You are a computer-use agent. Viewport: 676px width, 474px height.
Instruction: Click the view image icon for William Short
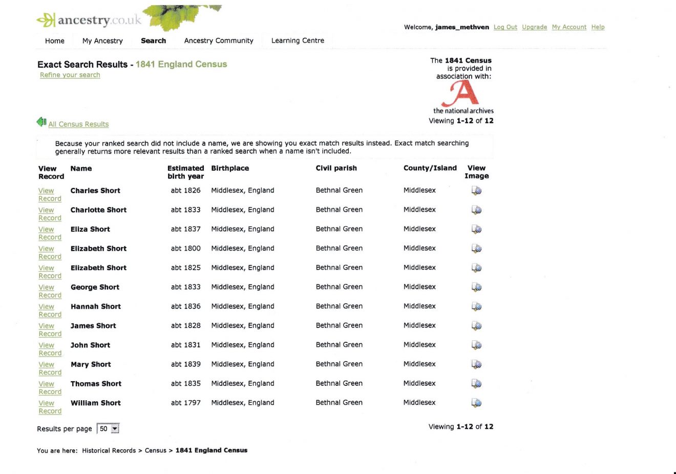[476, 403]
